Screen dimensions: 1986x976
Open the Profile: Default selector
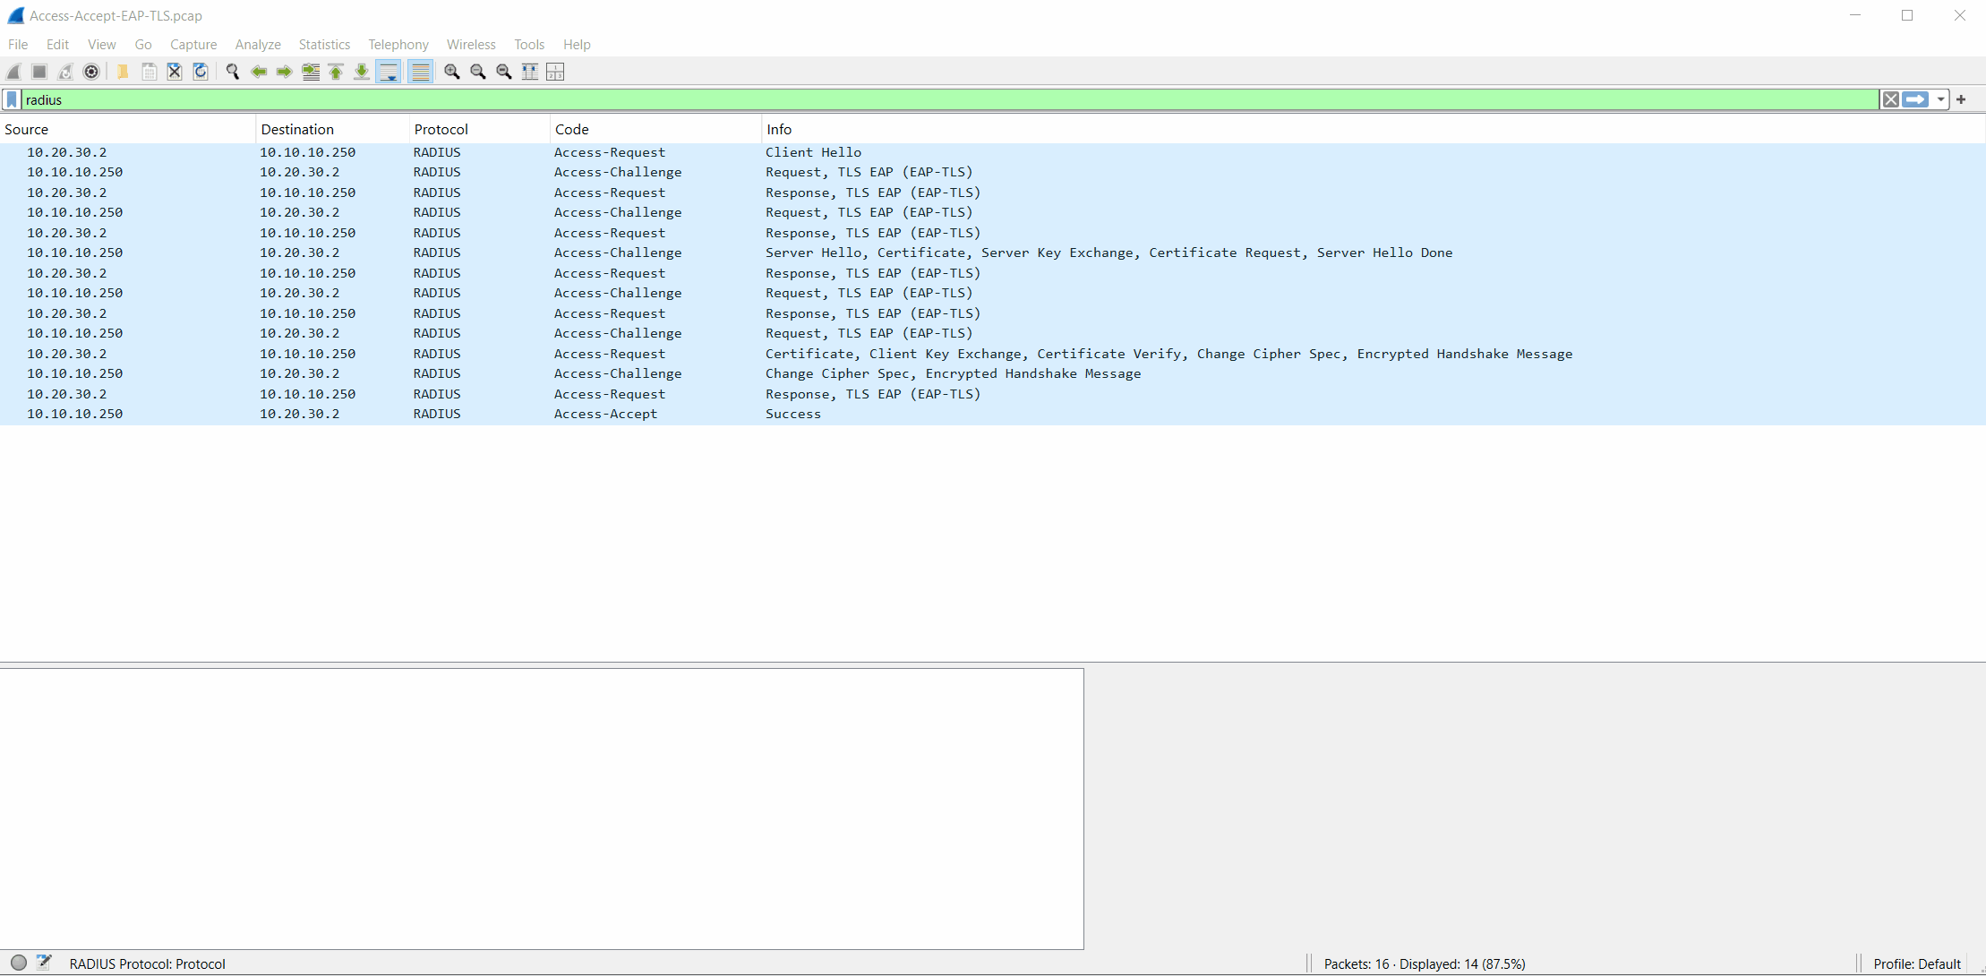1916,963
